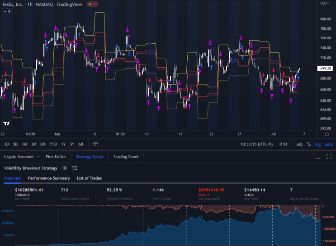
Task: Click the Volatility Breakout Strategy title
Action: point(31,168)
